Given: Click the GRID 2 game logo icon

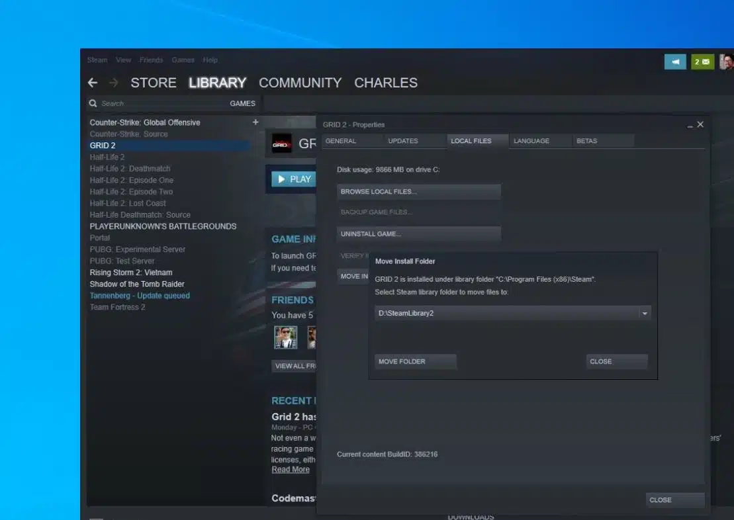Looking at the screenshot, I should point(282,144).
